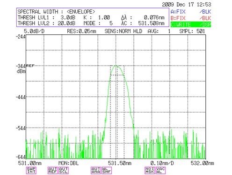Click the SWP INT sweep indicator

click(31, 170)
